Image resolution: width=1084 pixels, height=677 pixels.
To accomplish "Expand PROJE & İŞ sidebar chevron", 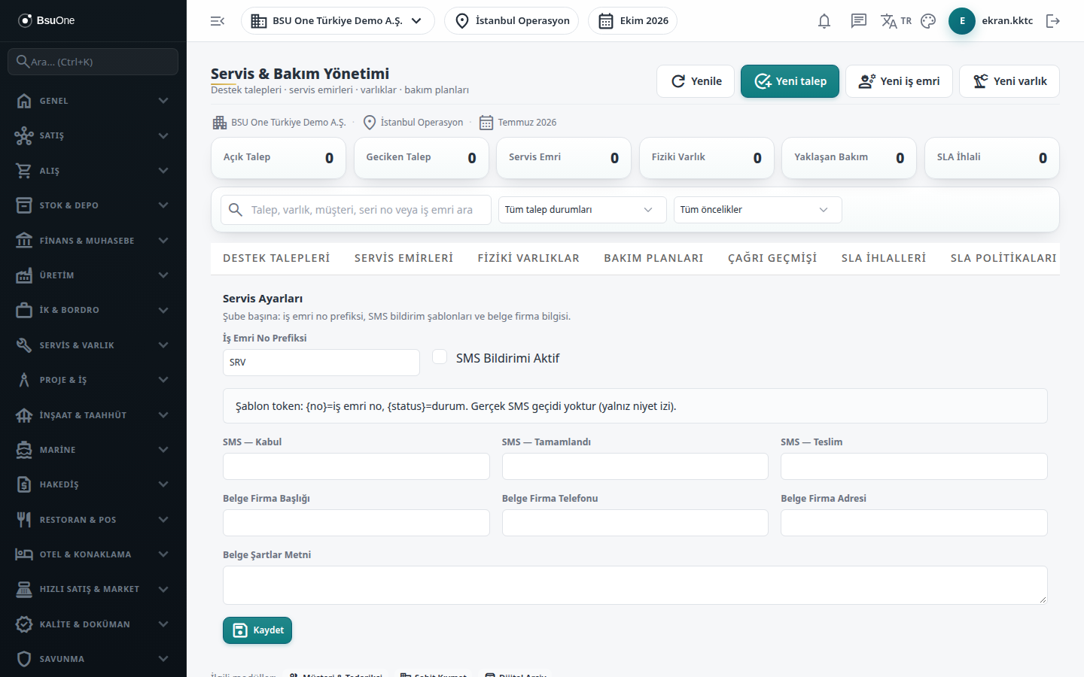I will (x=163, y=380).
